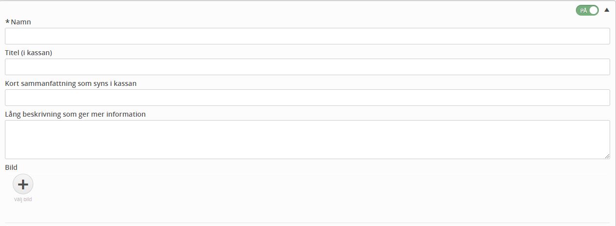Screen dimensions: 616x226
Task: Click the PÅ text on the switch
Action: tap(583, 10)
